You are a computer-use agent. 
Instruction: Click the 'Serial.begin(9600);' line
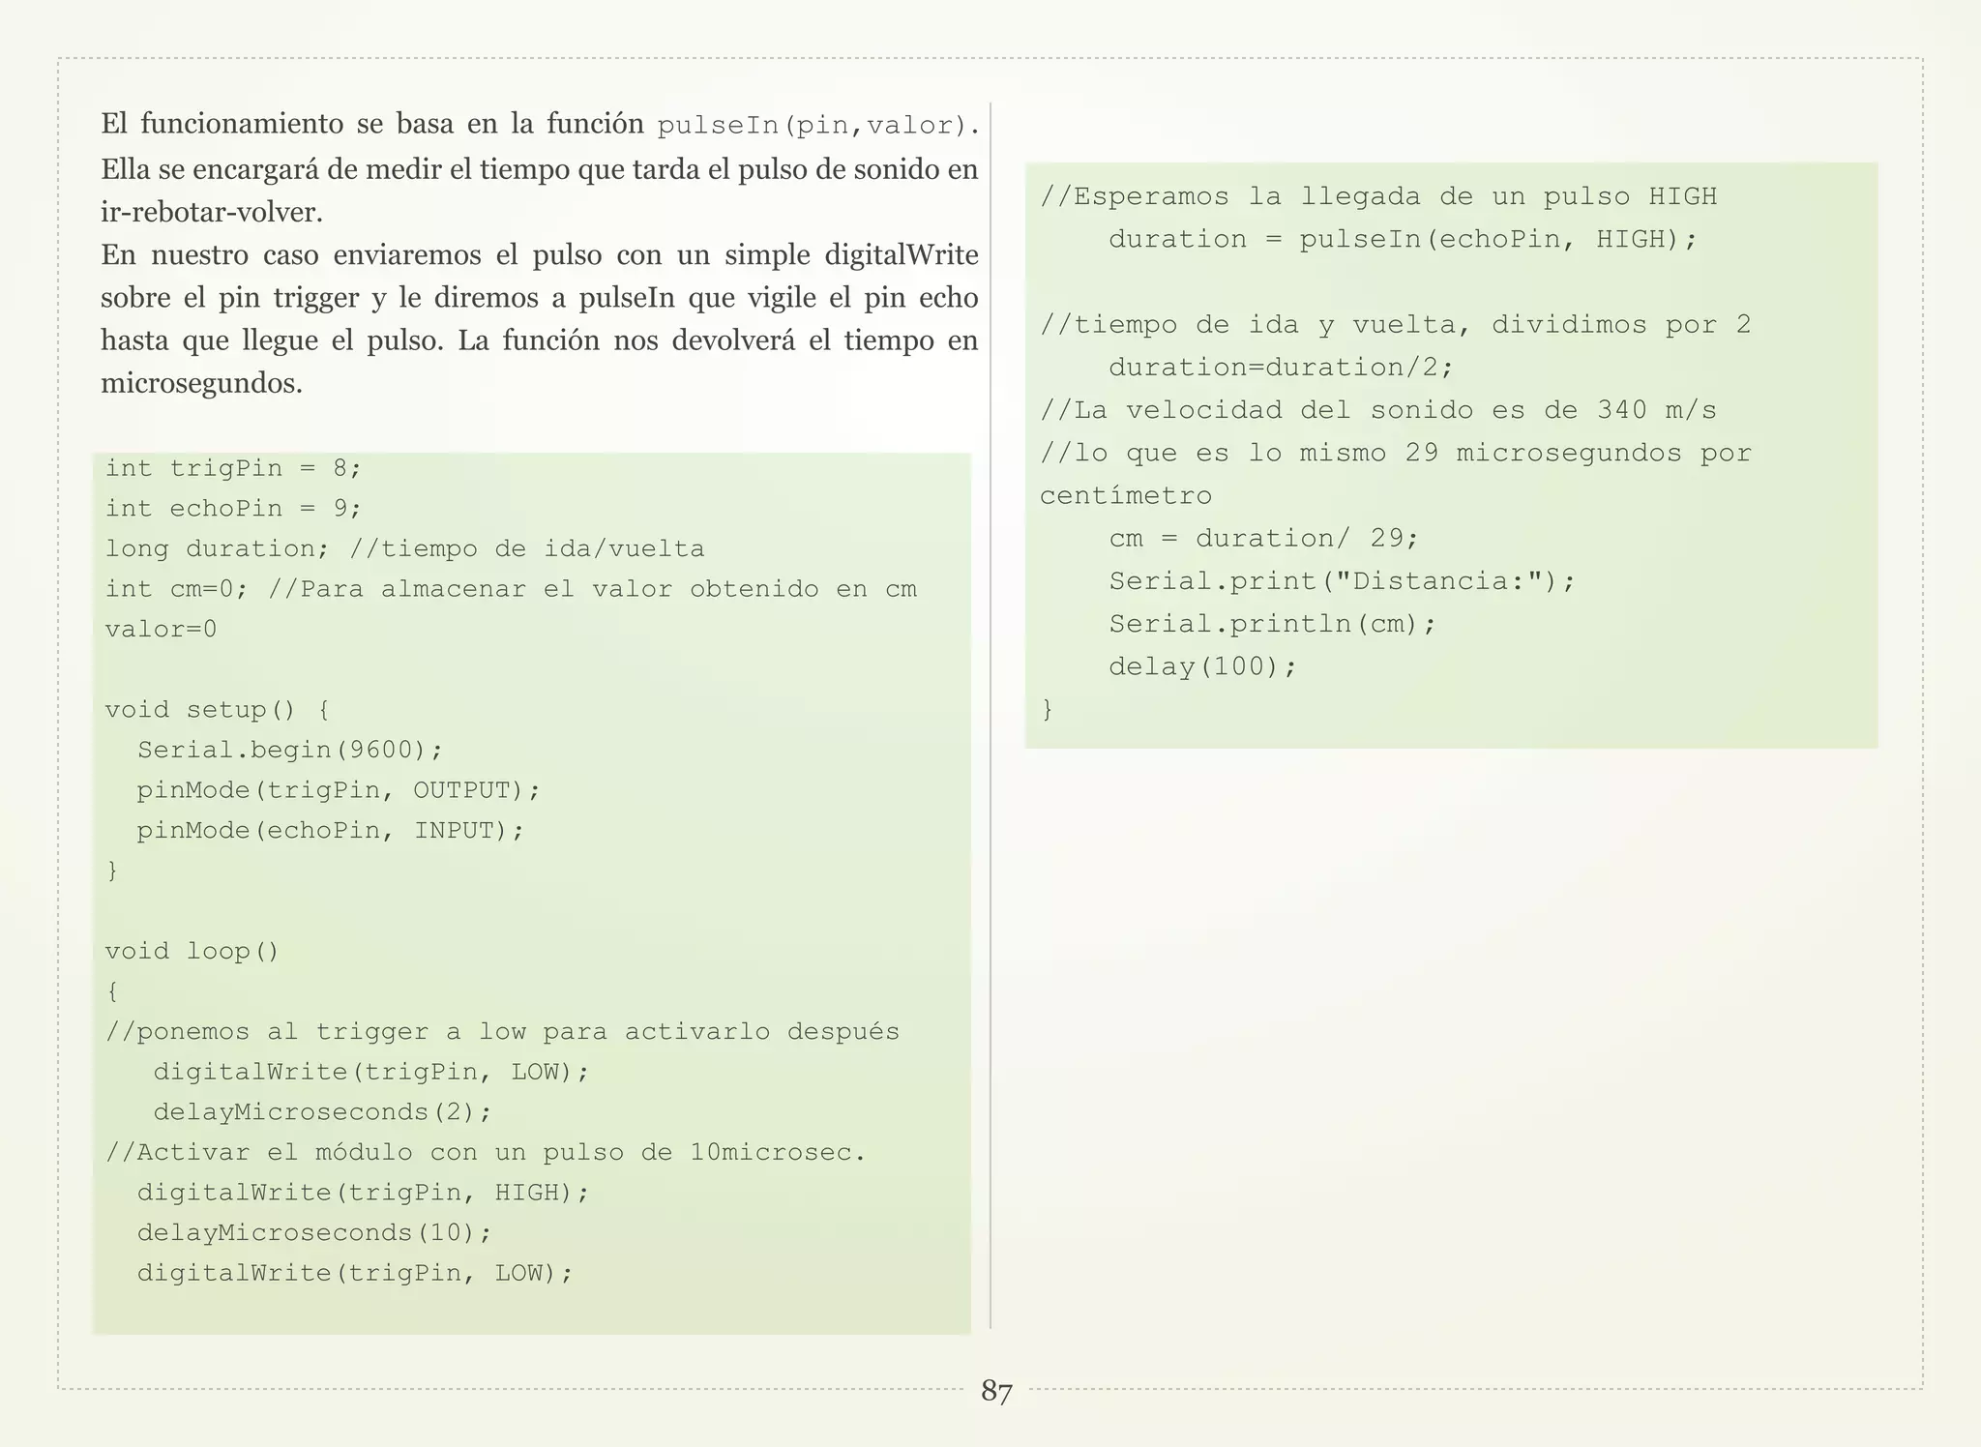click(x=290, y=751)
